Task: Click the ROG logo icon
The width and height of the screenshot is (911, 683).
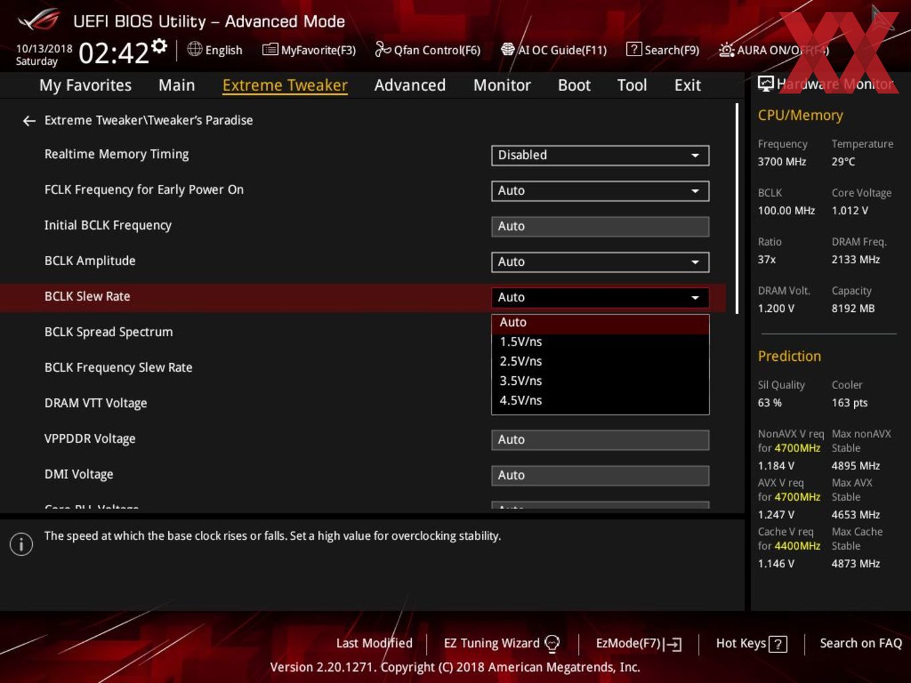Action: point(38,19)
